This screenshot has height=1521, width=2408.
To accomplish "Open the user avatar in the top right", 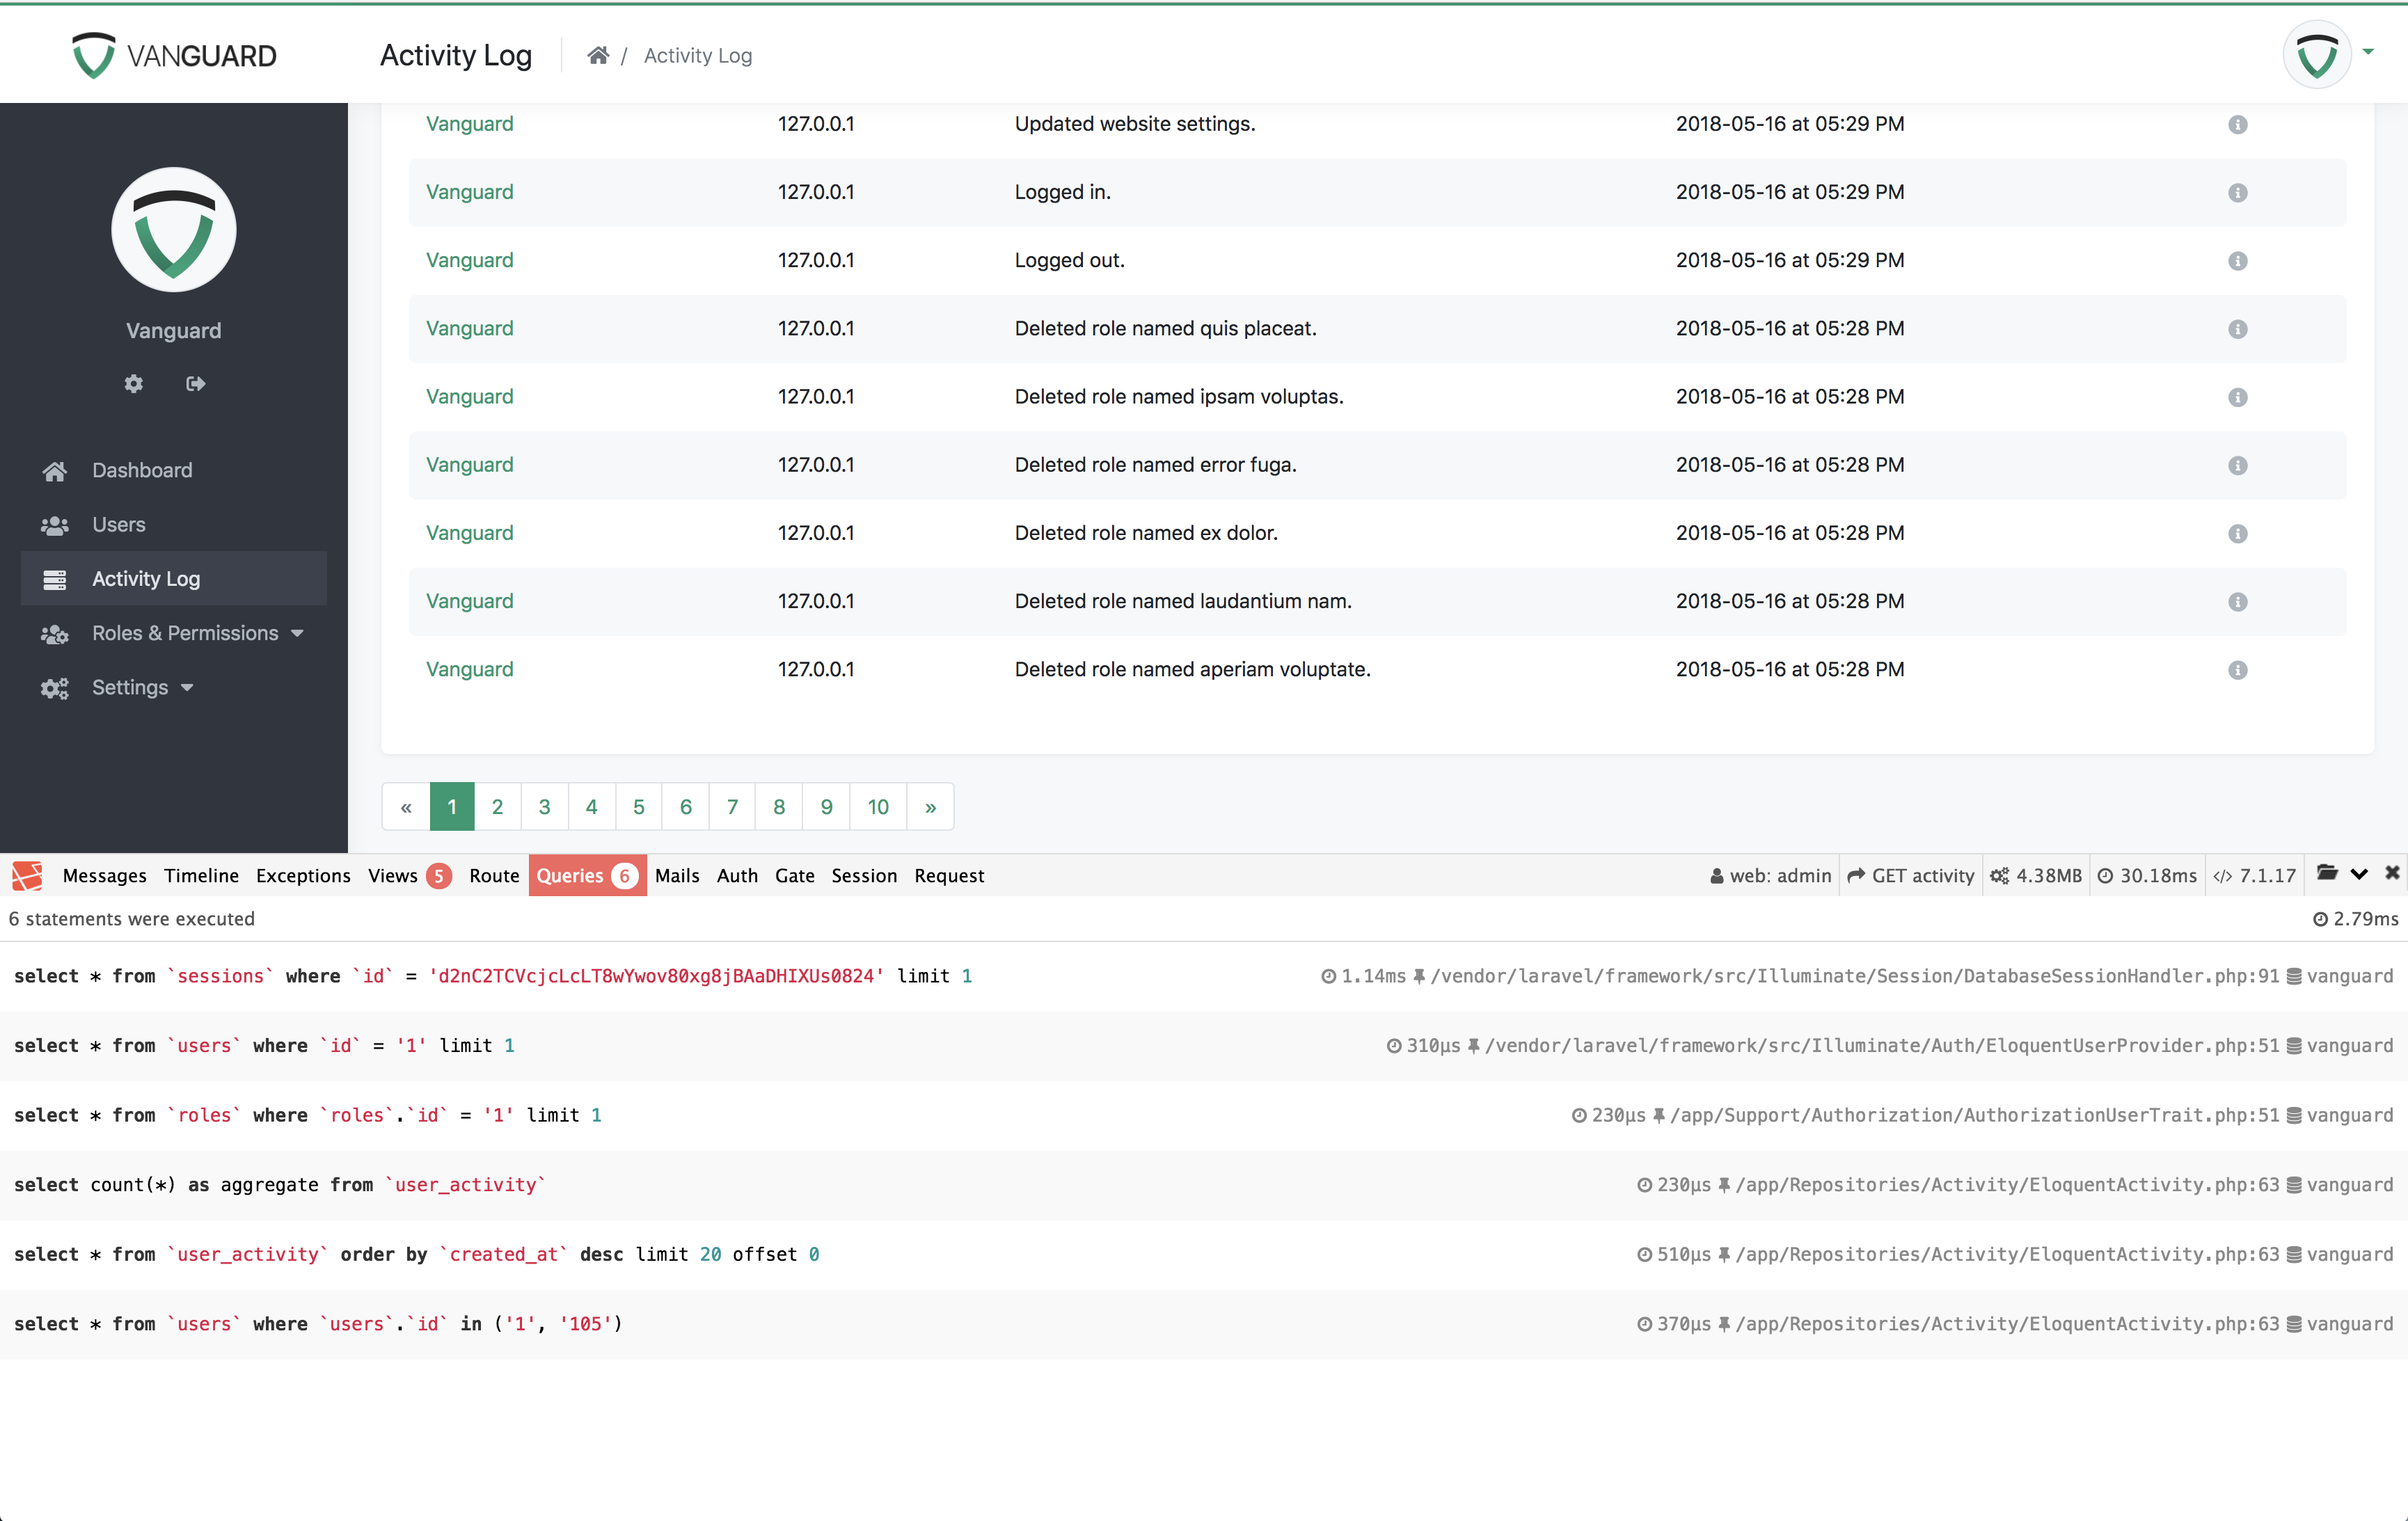I will click(x=2316, y=55).
